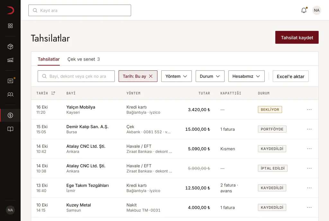Click the NA avatar at sidebar bottom
Image resolution: width=329 pixels, height=221 pixels.
tap(10, 210)
